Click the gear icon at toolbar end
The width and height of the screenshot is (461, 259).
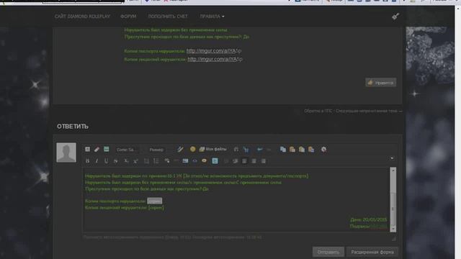323,150
